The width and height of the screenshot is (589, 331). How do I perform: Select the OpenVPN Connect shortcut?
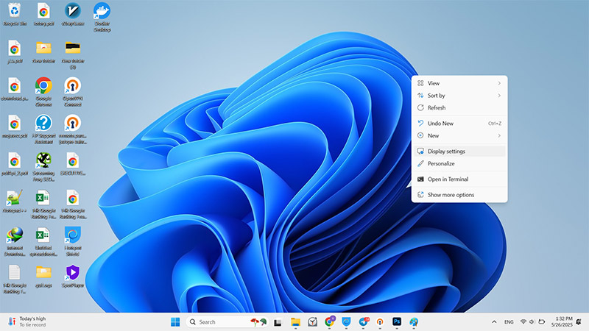72,92
